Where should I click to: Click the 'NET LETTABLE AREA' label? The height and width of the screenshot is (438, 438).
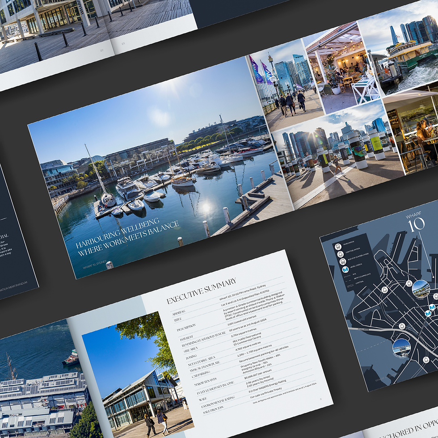[x=202, y=362]
